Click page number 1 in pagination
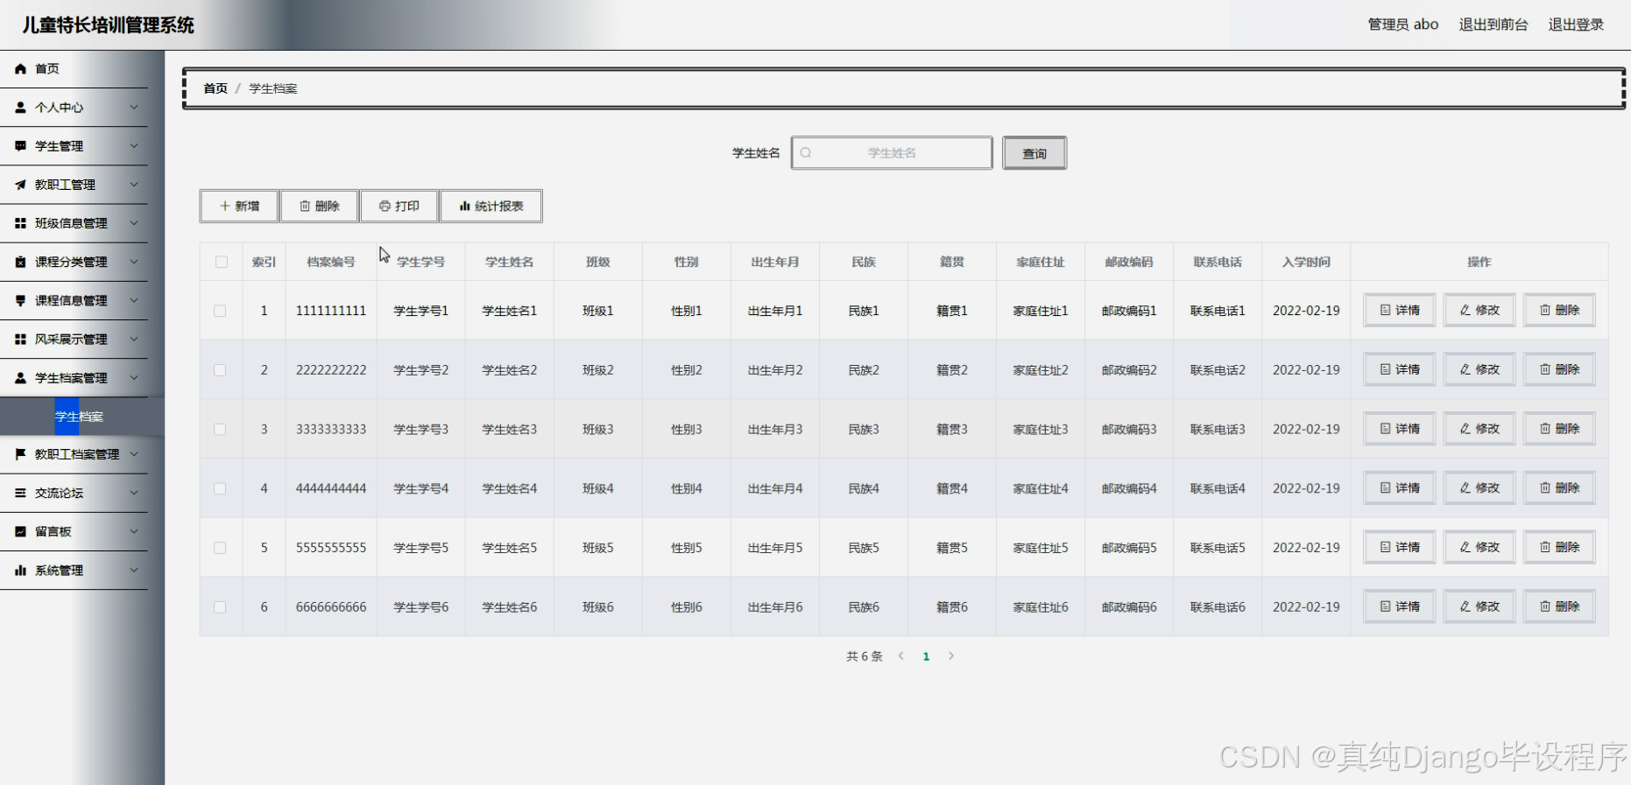 (x=926, y=656)
